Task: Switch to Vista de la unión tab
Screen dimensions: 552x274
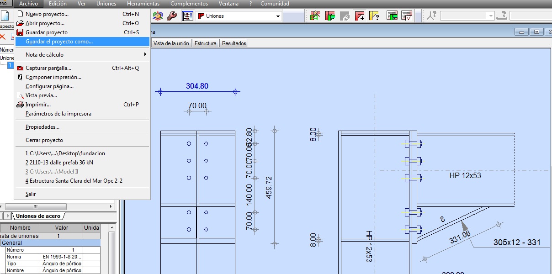Action: coord(171,43)
